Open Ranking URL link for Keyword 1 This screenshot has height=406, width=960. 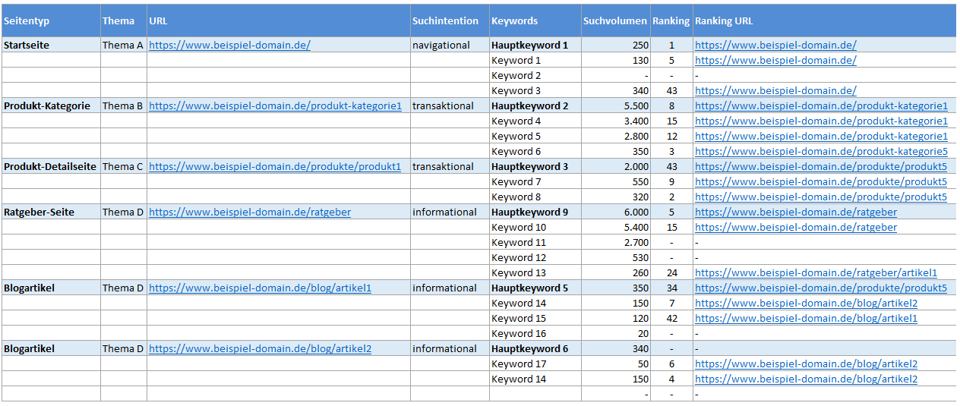(x=775, y=60)
